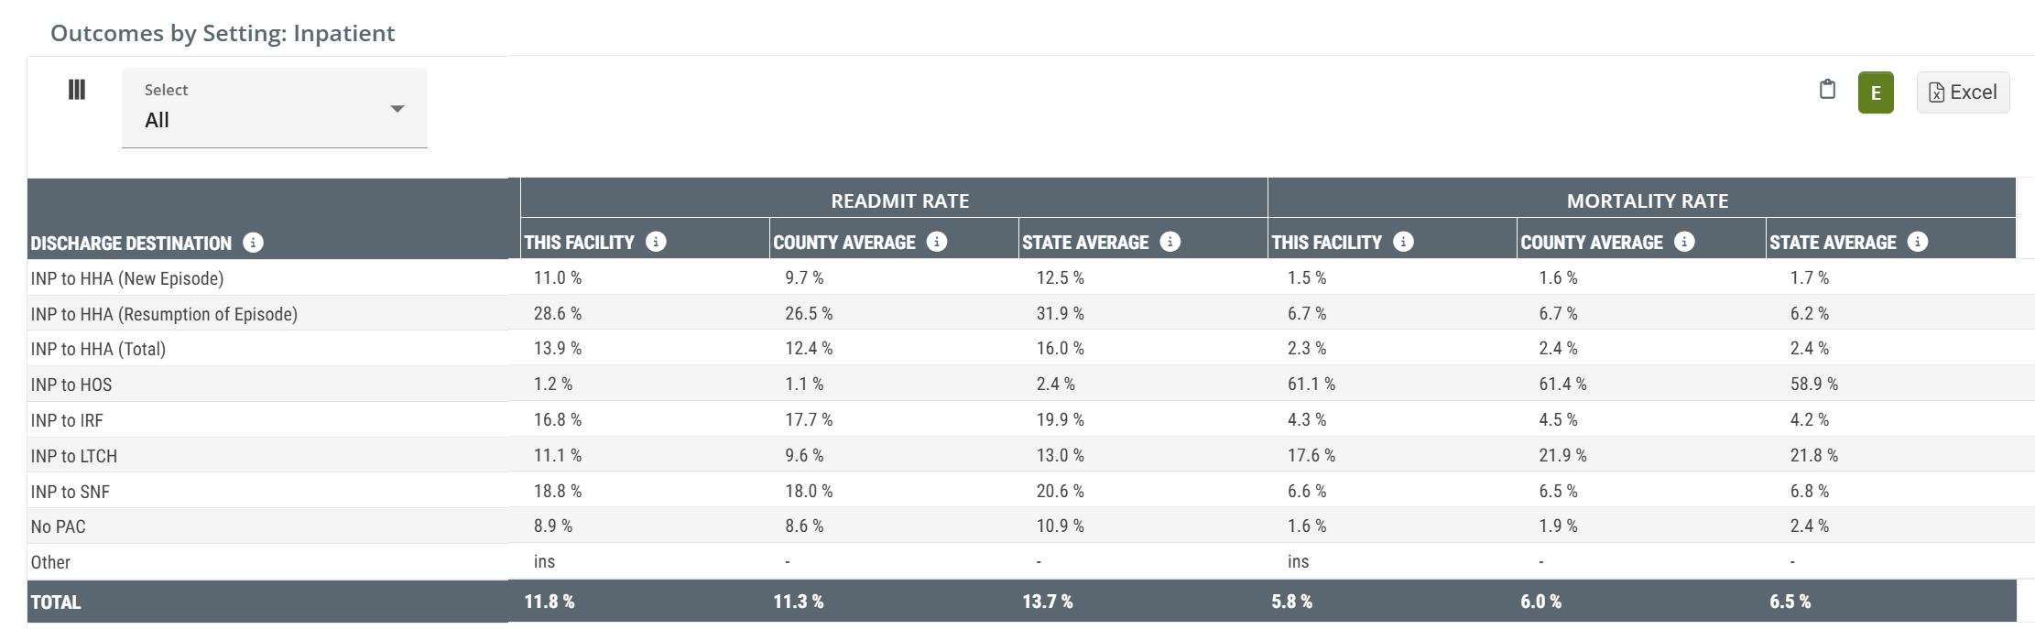Click the column chooser bars icon
Screen dimensions: 2035x629
click(77, 90)
